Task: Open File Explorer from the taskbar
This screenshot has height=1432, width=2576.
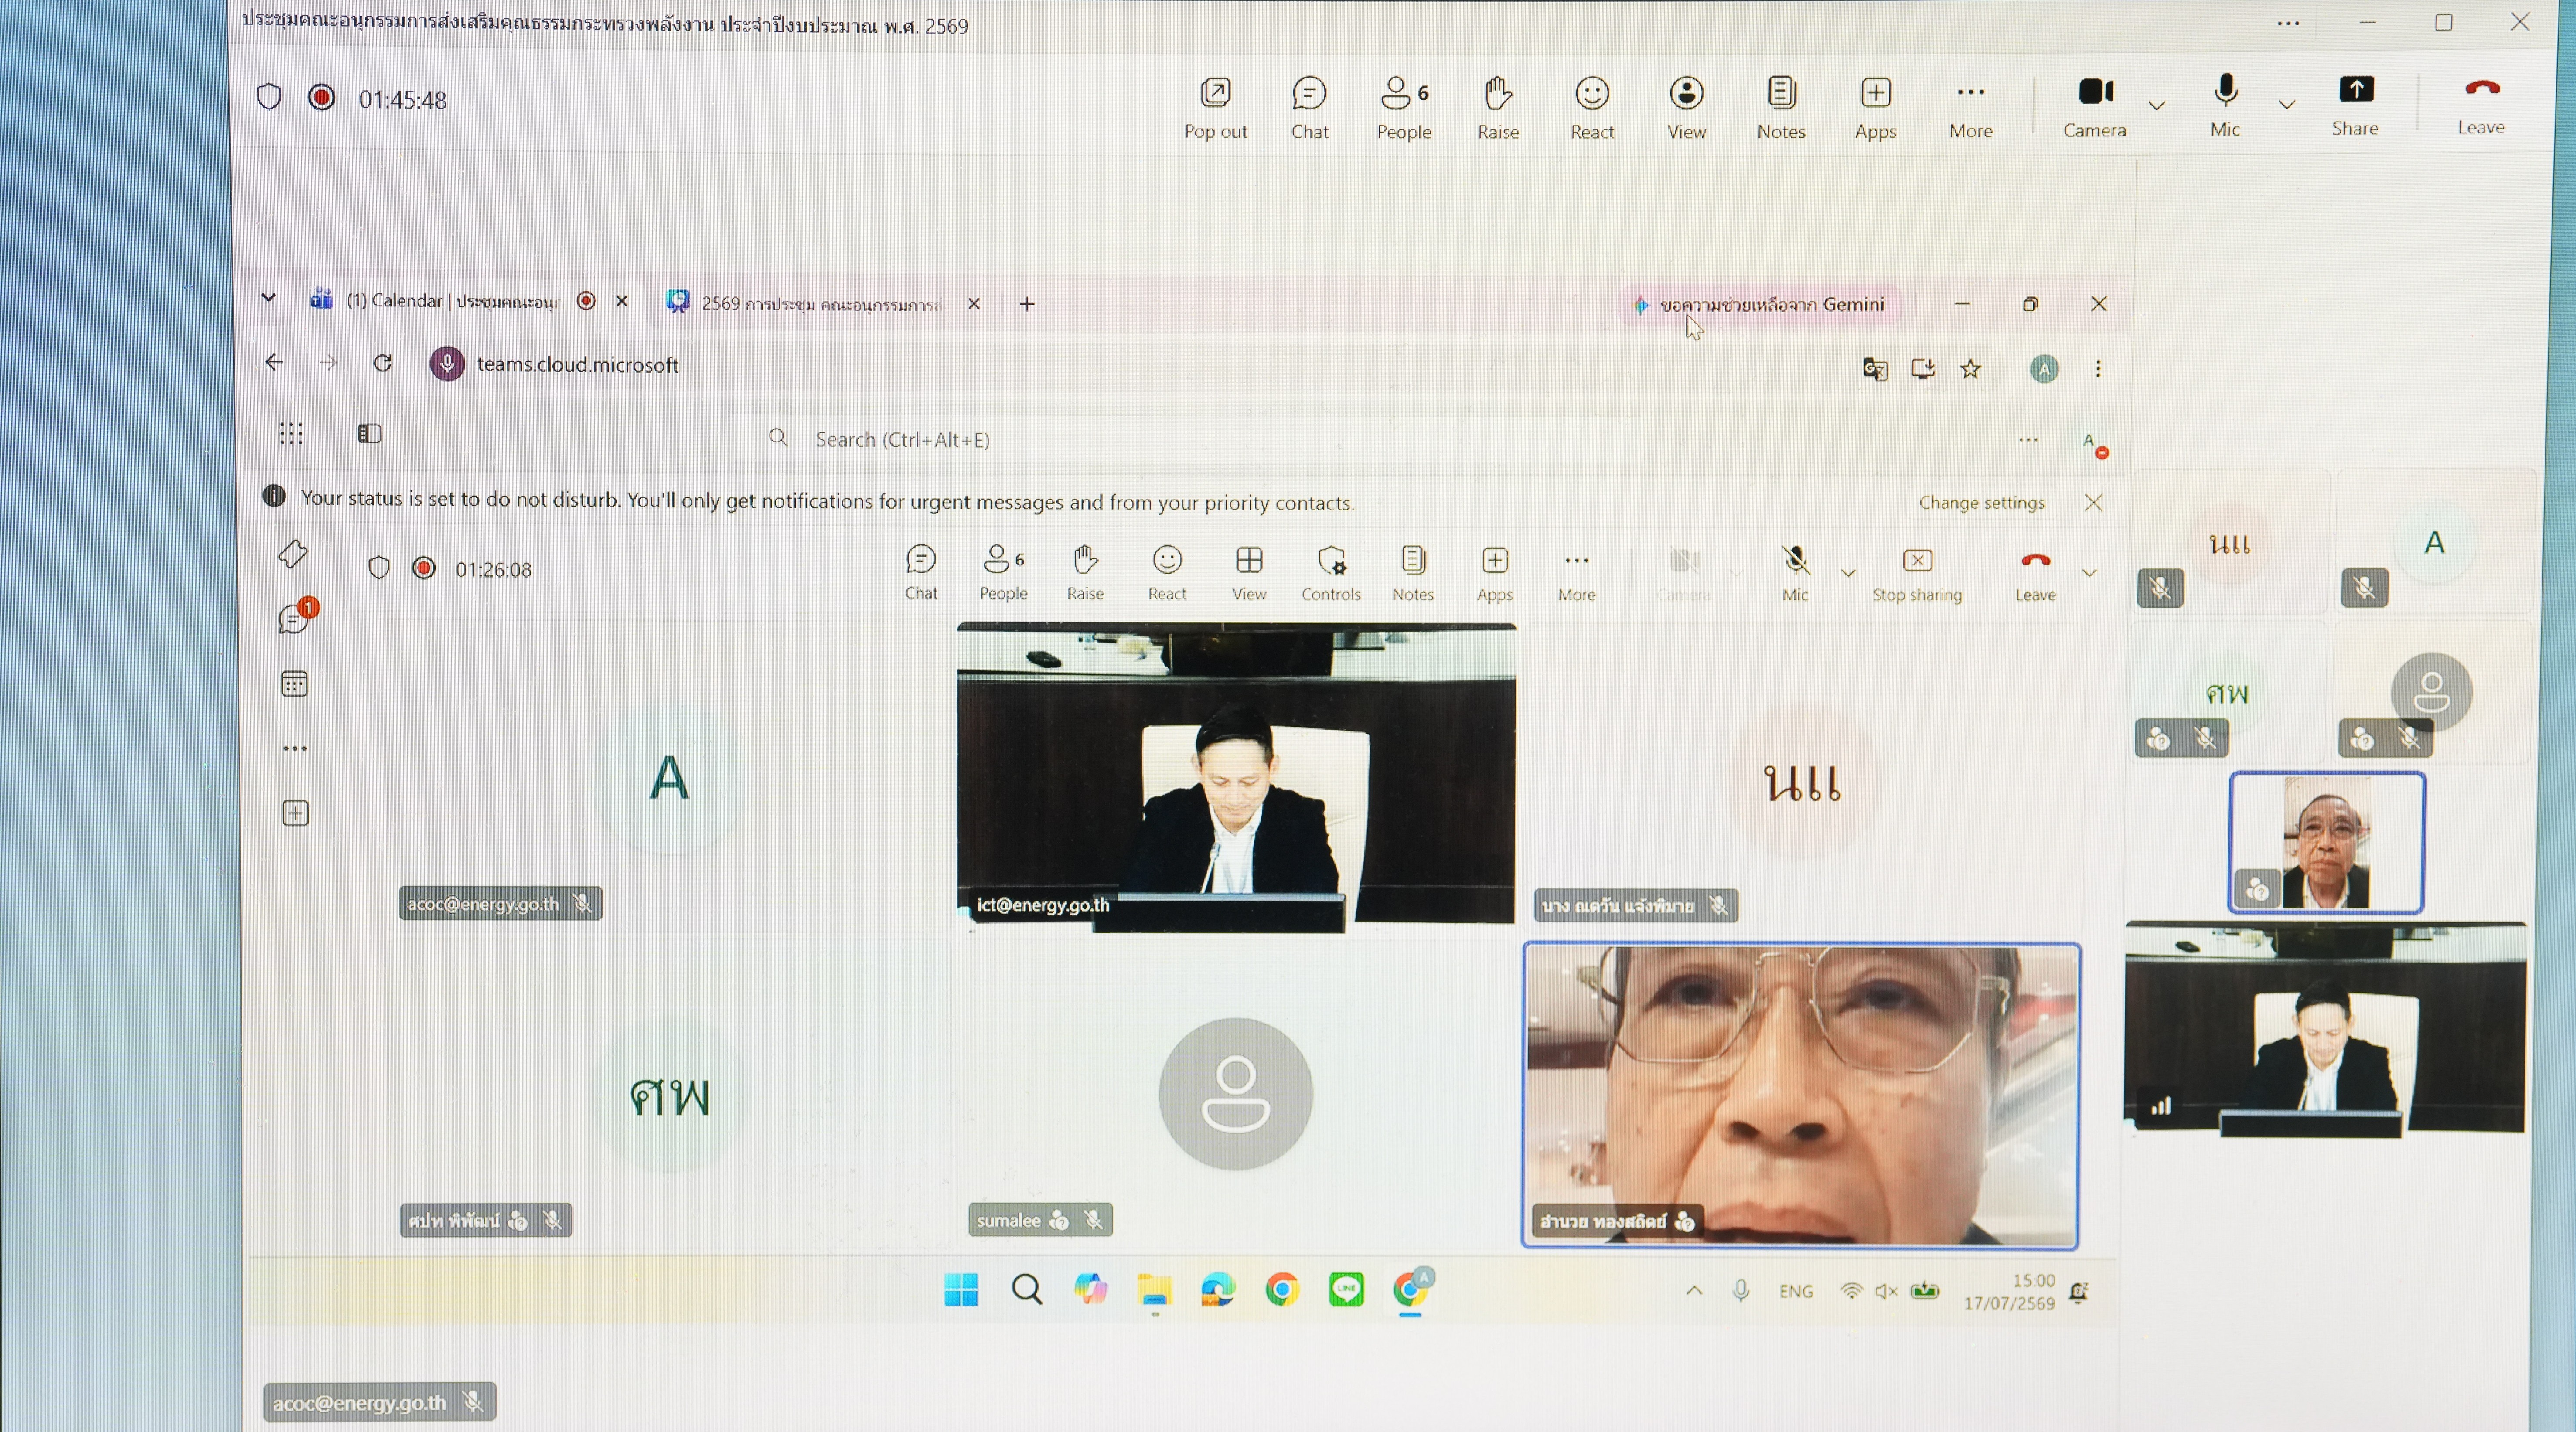Action: click(x=1154, y=1290)
